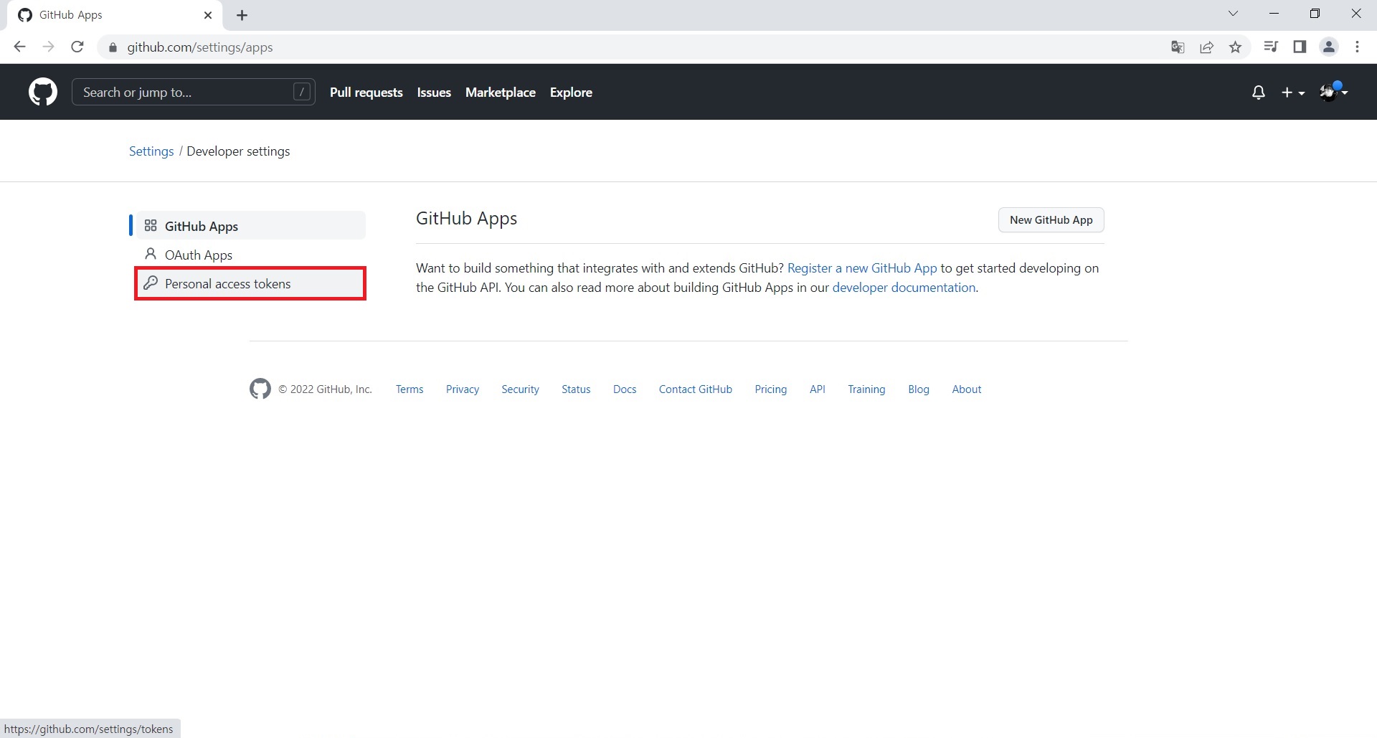The image size is (1377, 738).
Task: Click the Personal access tokens key icon
Action: click(x=151, y=283)
